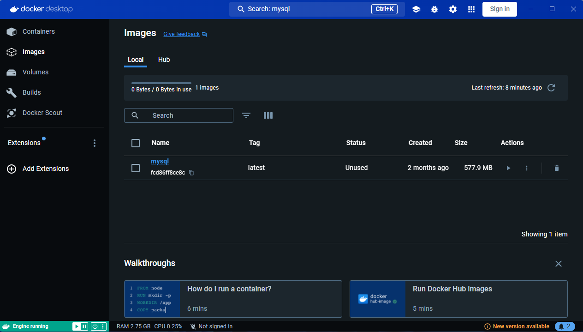Go to the Volumes section

(x=36, y=72)
